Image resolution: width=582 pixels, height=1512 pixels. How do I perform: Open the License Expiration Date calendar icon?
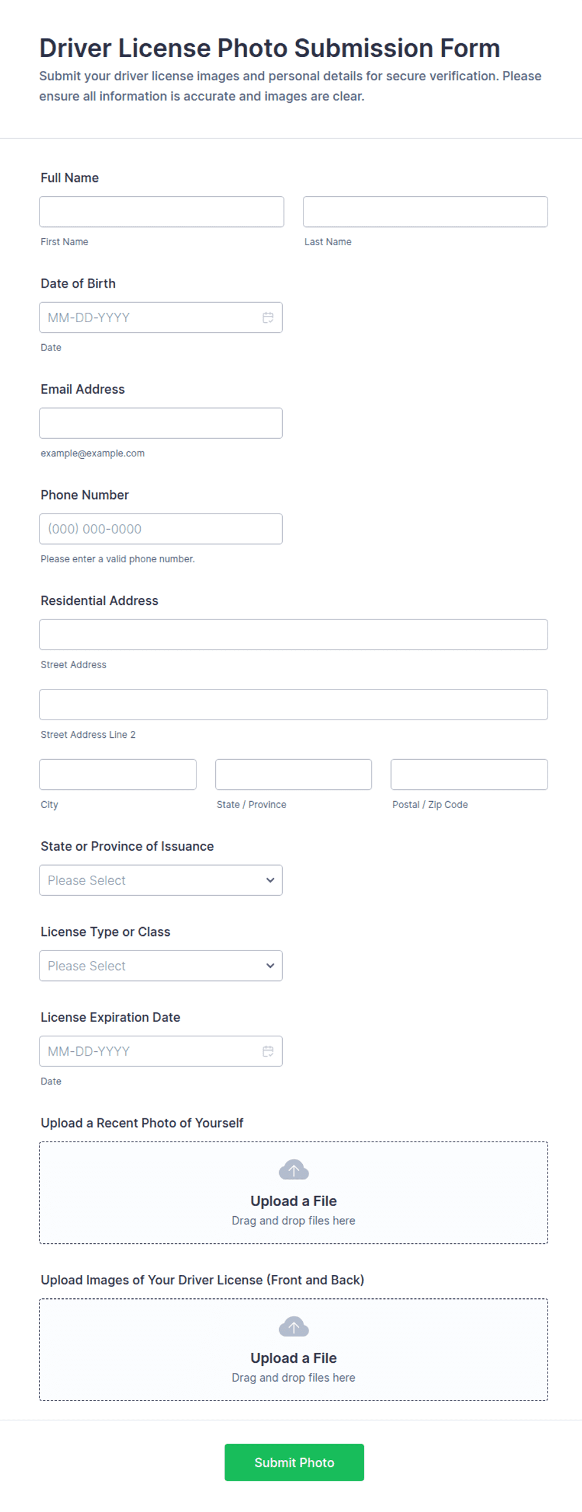click(268, 1051)
